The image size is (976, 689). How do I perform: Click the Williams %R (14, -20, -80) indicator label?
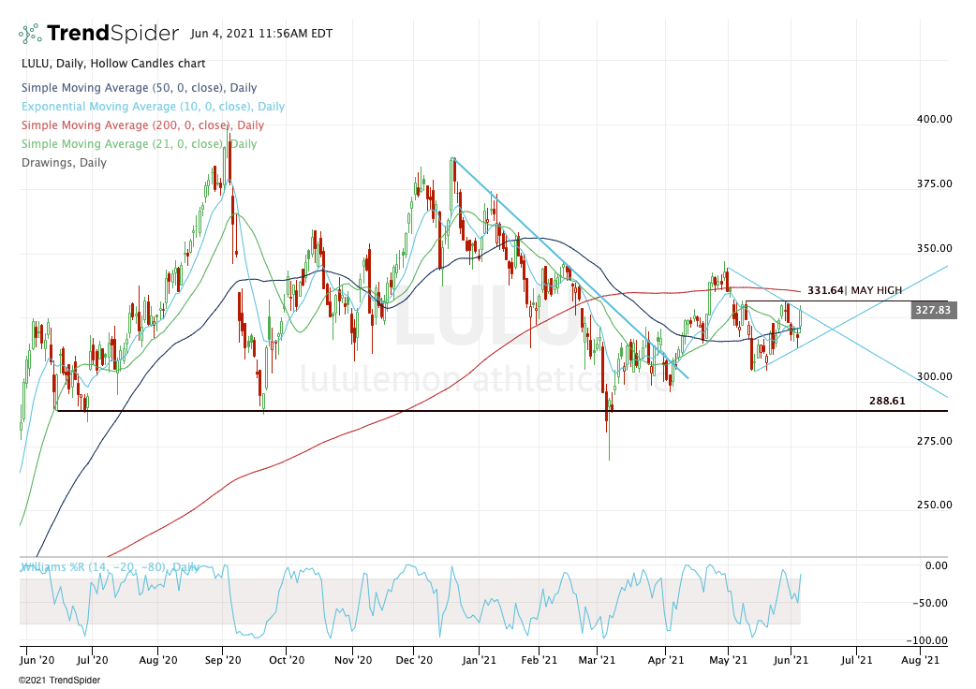(111, 567)
